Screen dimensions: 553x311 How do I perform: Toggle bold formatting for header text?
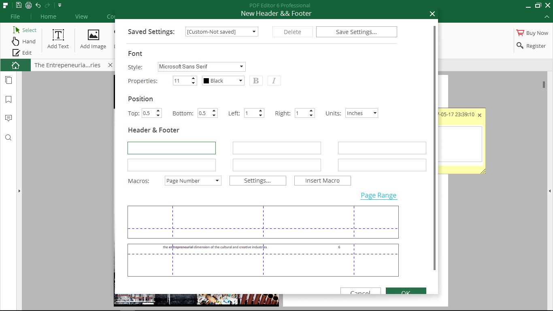(x=256, y=81)
